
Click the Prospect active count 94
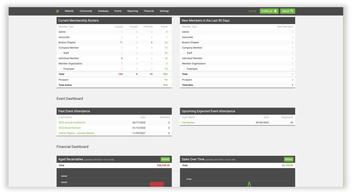click(x=166, y=80)
